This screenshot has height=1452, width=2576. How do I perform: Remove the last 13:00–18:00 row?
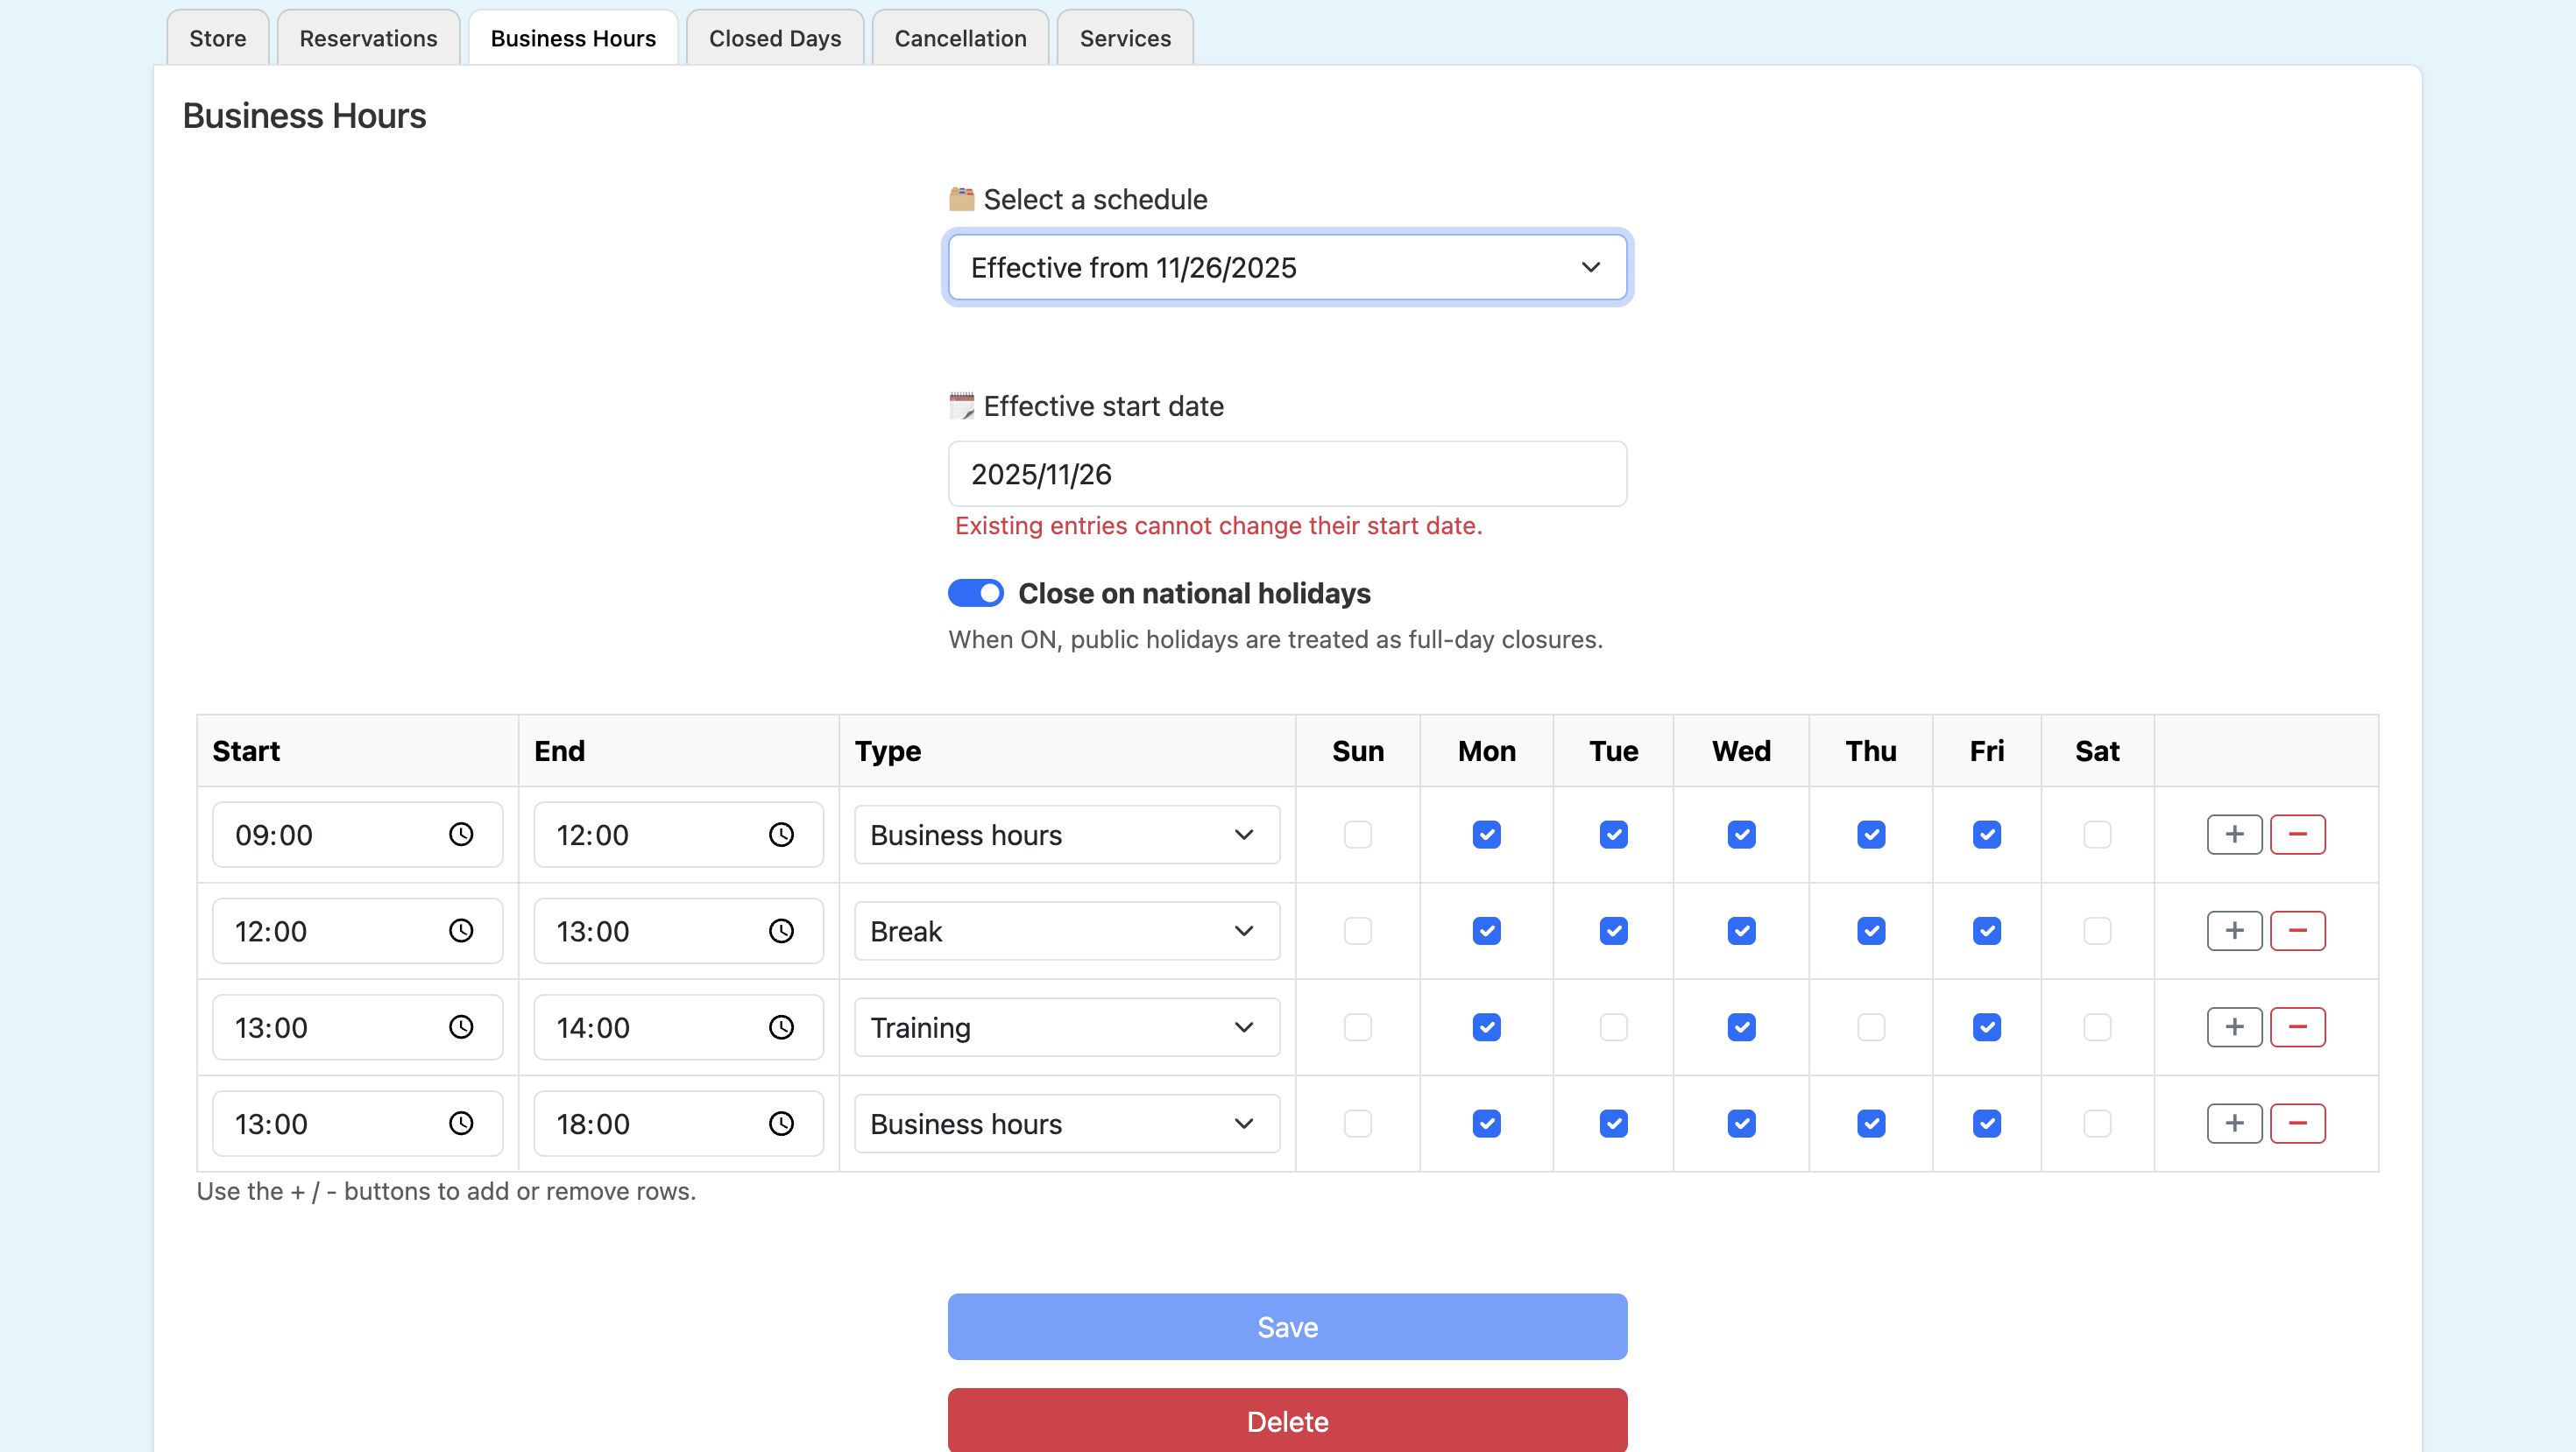point(2297,1124)
